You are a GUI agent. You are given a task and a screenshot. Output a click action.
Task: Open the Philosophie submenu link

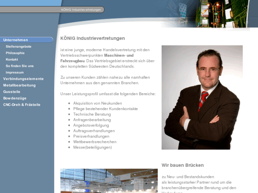pyautogui.click(x=15, y=53)
